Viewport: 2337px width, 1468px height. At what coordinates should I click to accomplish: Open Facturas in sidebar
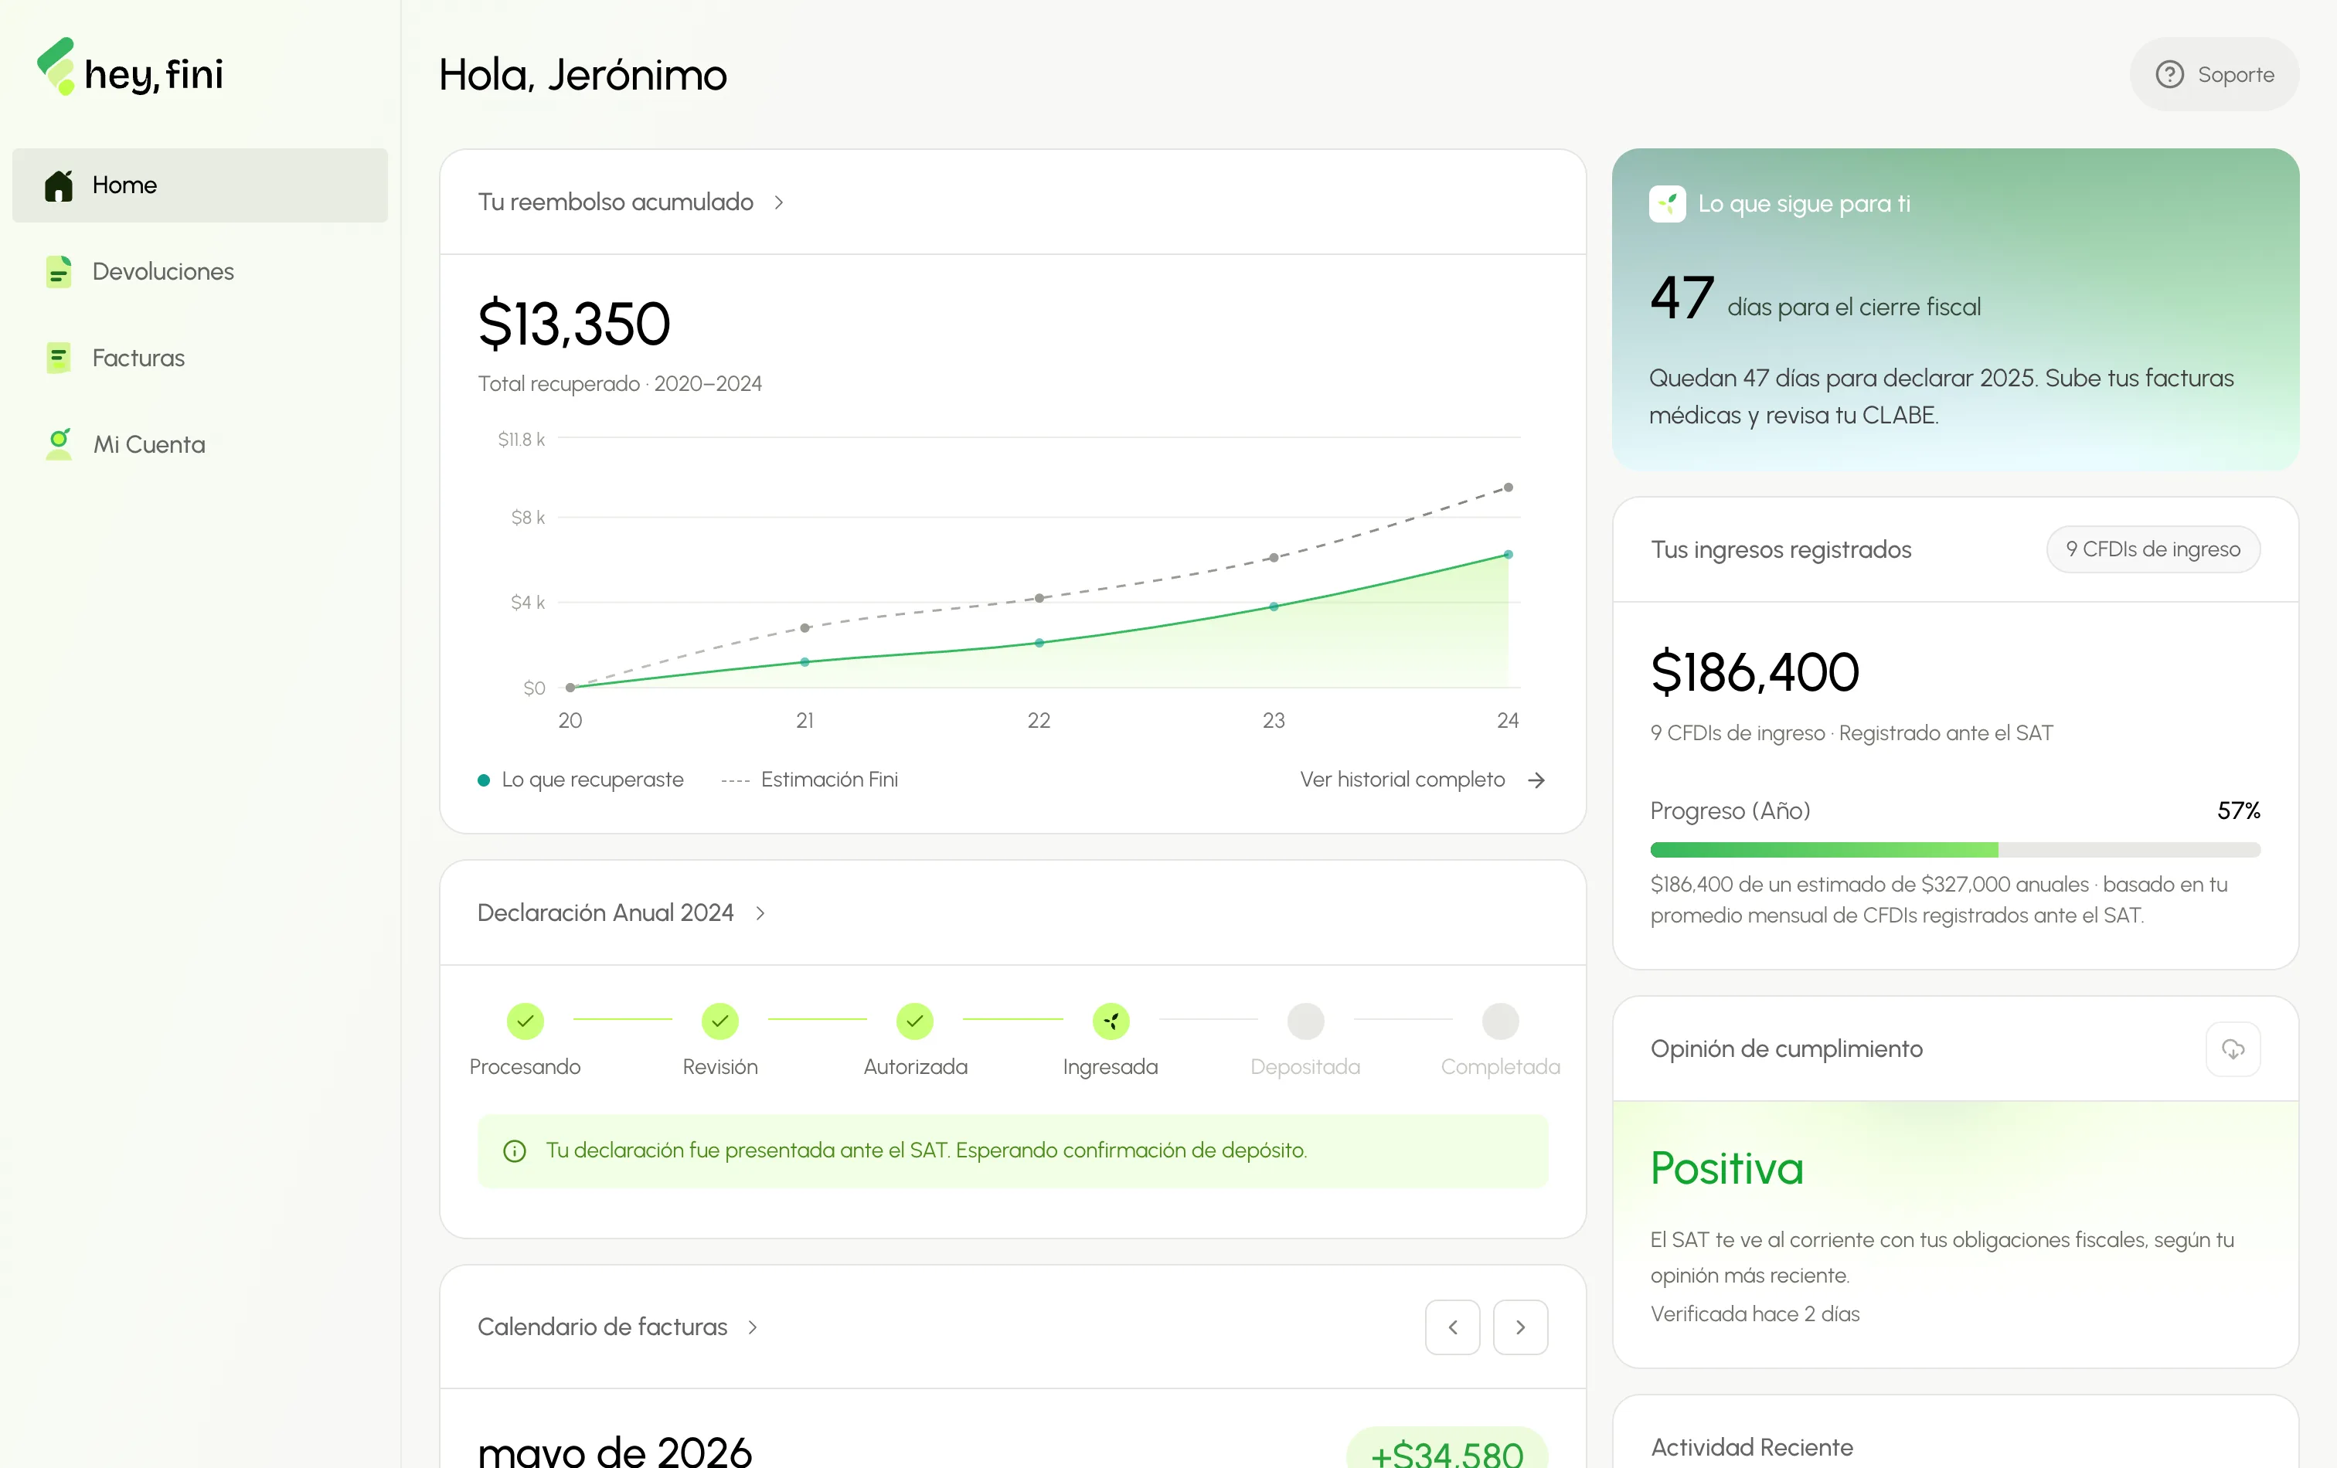pyautogui.click(x=200, y=358)
